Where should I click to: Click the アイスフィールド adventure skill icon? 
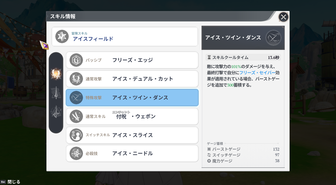pyautogui.click(x=62, y=36)
